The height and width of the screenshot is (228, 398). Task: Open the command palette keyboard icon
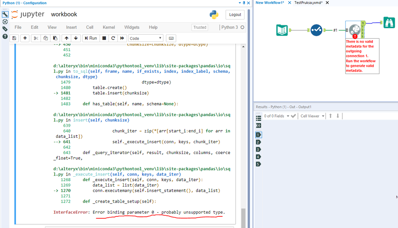[171, 38]
